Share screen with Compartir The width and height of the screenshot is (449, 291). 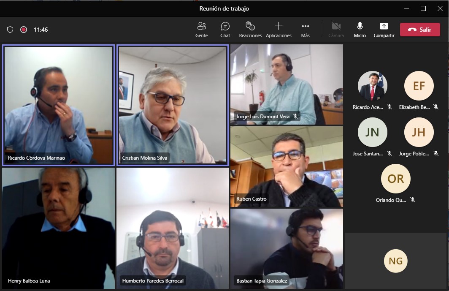384,30
